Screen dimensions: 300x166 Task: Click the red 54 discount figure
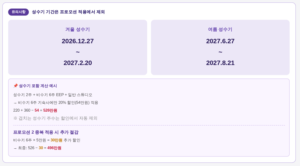point(37,110)
